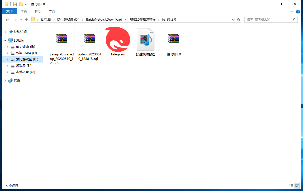Open Win10x64 (C:) drive in sidebar
This screenshot has height=191, width=303.
pyautogui.click(x=26, y=53)
